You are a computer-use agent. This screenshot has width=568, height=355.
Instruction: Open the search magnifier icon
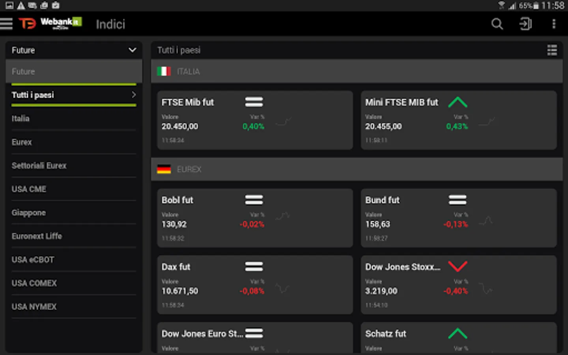click(x=497, y=24)
